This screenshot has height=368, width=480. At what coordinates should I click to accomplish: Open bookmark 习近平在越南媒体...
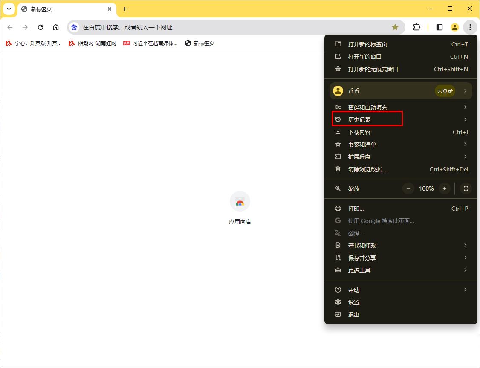pyautogui.click(x=150, y=43)
